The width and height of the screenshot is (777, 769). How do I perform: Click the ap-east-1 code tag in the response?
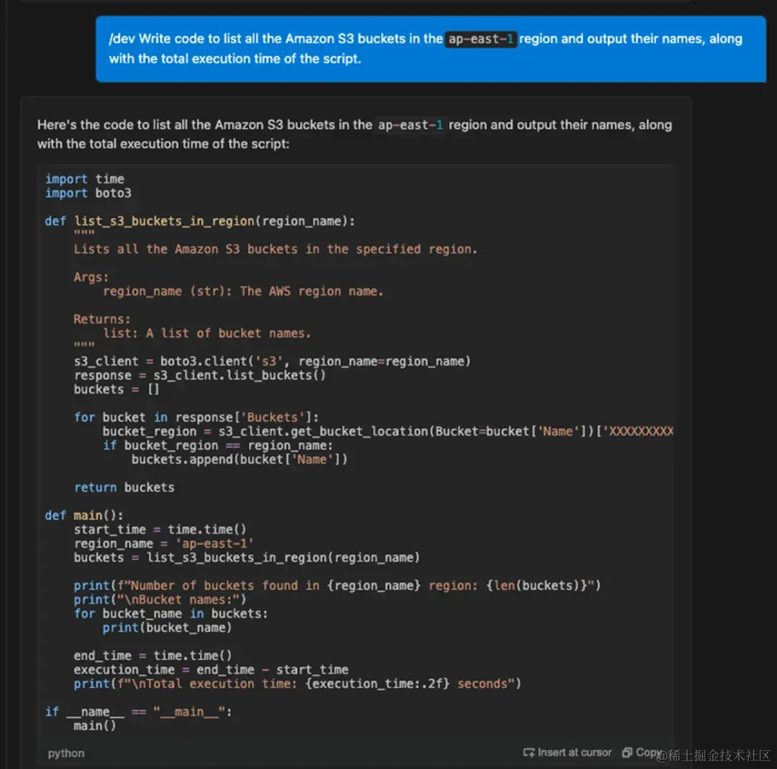[410, 125]
